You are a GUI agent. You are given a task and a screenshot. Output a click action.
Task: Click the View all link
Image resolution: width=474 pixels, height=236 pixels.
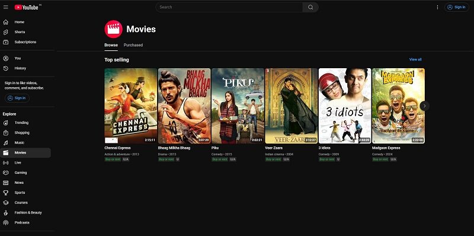click(415, 60)
